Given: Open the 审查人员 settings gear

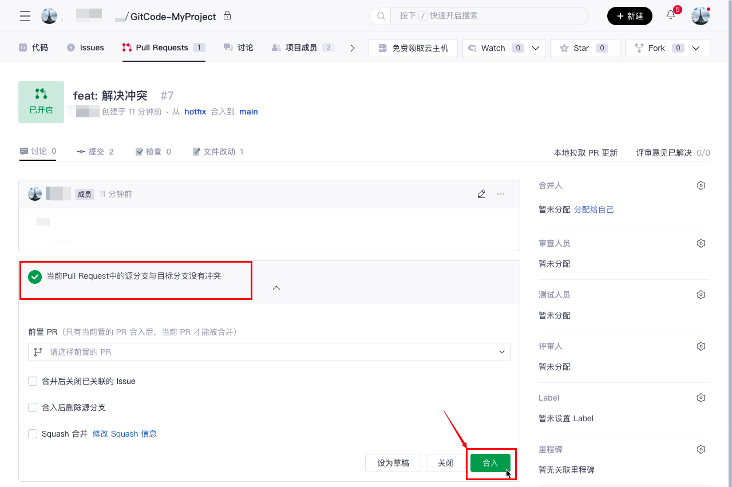Looking at the screenshot, I should (701, 243).
